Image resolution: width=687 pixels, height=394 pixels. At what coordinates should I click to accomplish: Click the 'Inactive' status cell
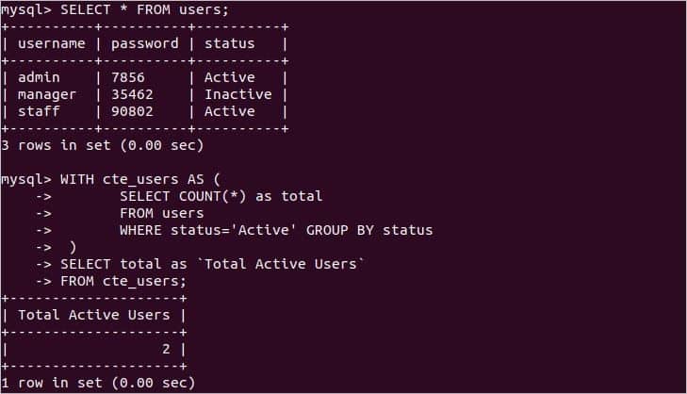click(x=237, y=94)
